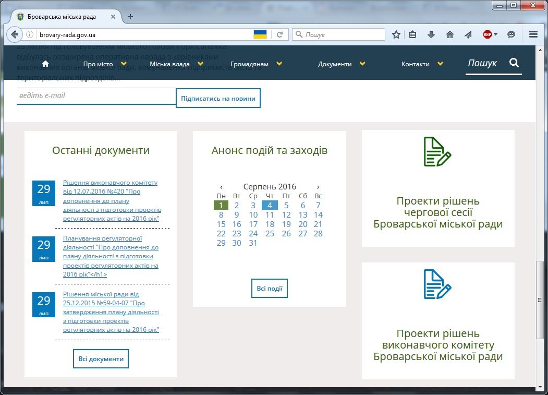This screenshot has height=395, width=548.
Task: Click the address bar URL brovary-rada.gov.ua
Action: (x=67, y=34)
